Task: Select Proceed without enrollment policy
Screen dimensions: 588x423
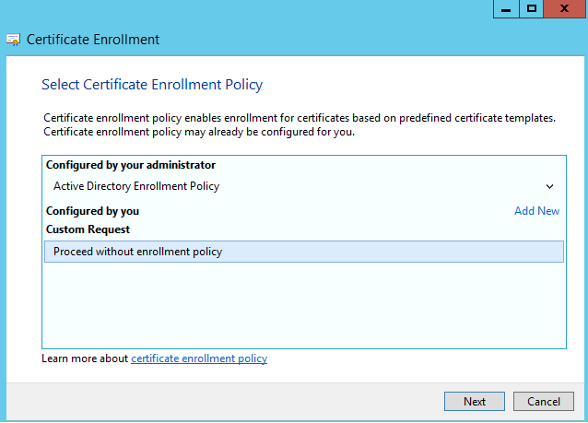Action: [x=304, y=252]
